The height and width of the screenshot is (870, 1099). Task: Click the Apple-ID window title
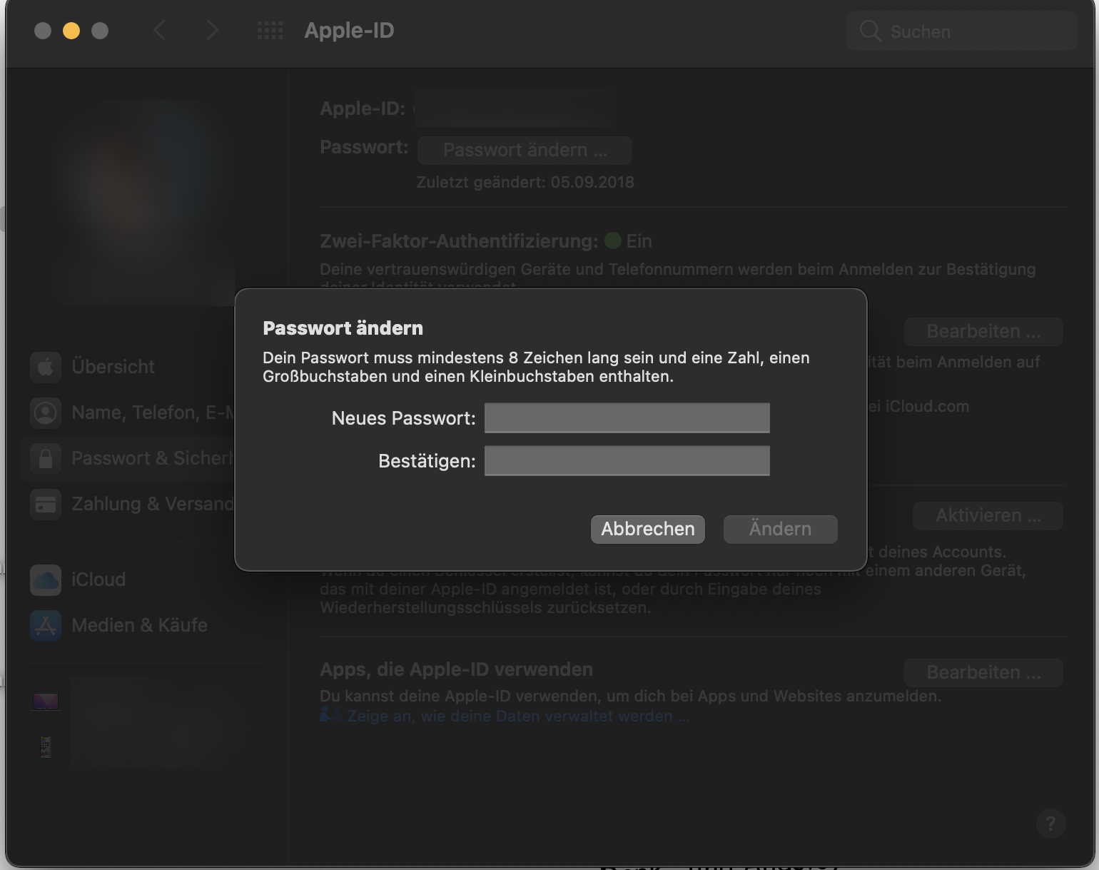tap(350, 31)
